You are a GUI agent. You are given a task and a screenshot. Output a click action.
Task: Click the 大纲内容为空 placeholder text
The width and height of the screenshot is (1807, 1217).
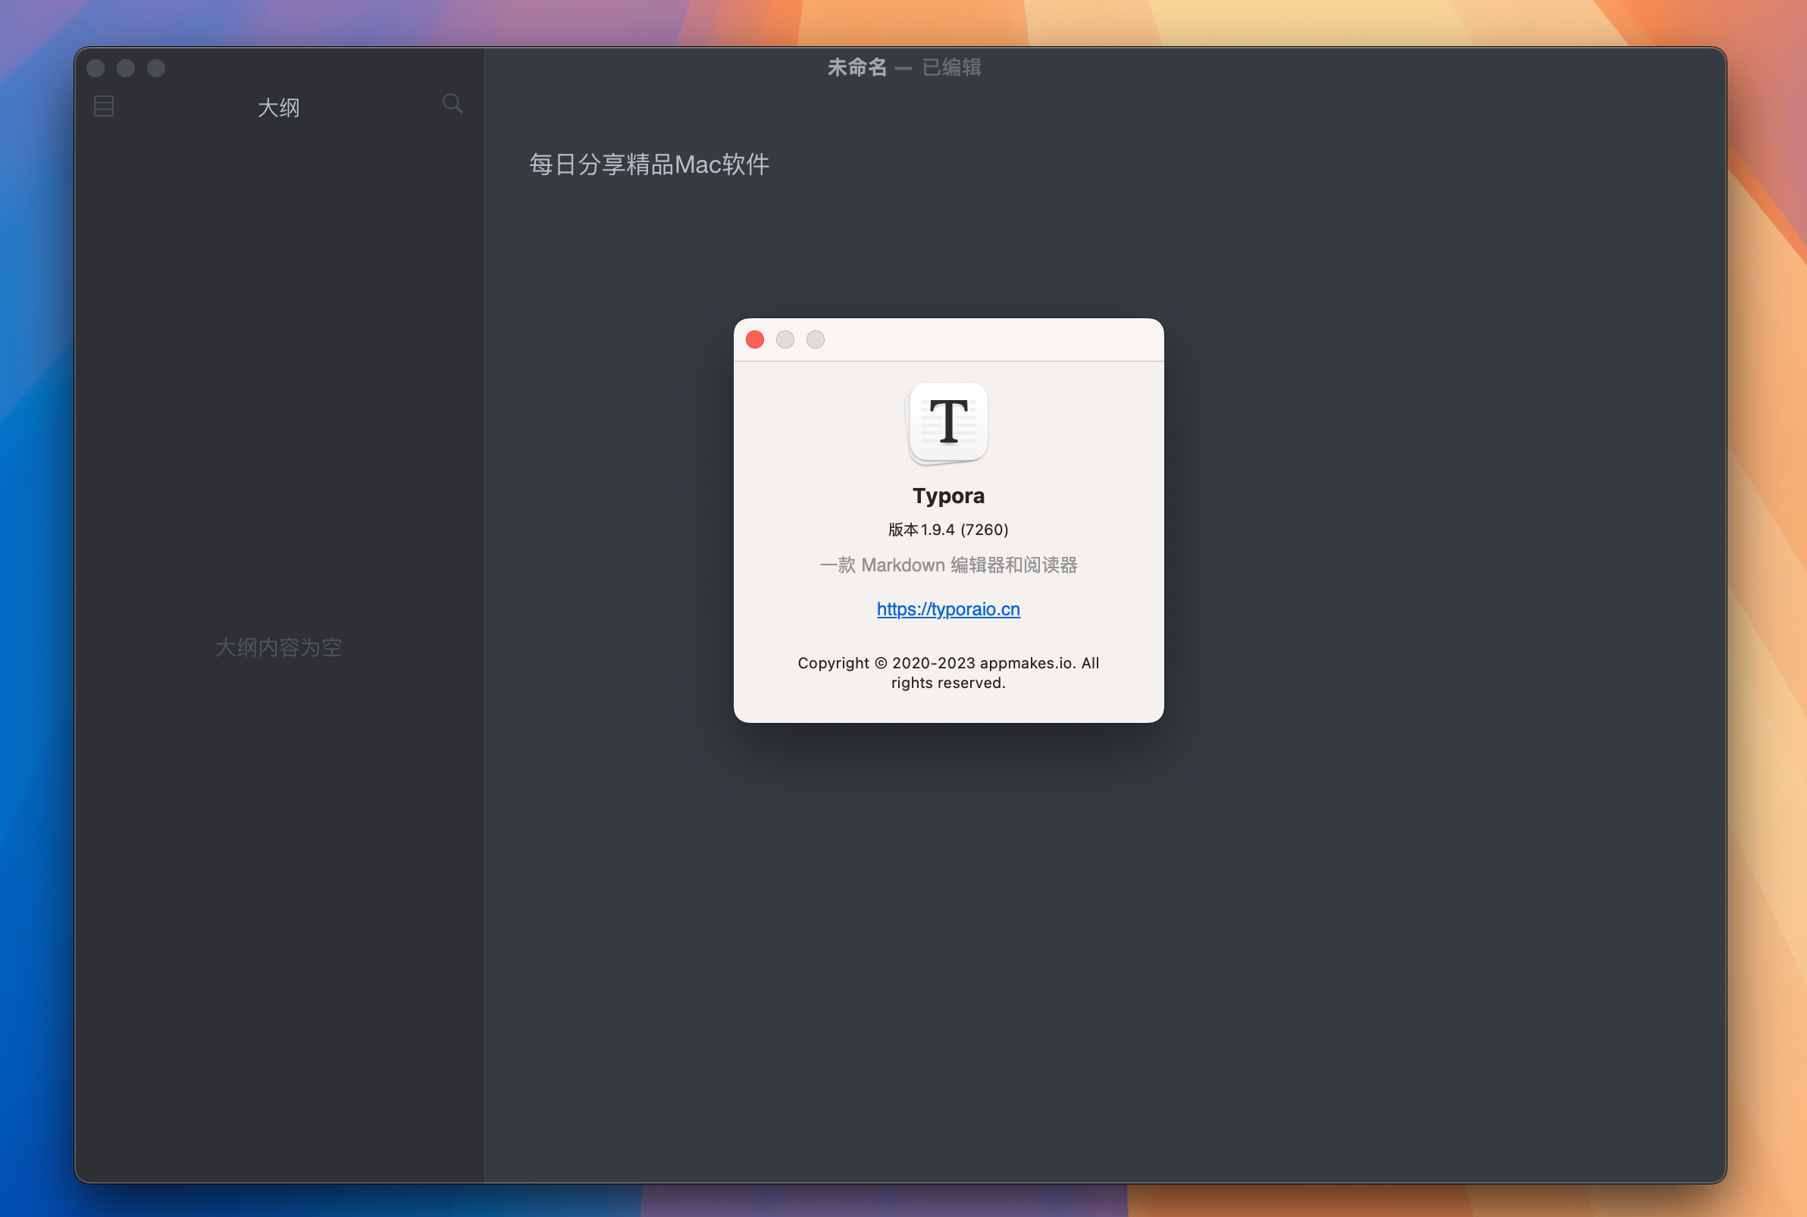tap(279, 647)
